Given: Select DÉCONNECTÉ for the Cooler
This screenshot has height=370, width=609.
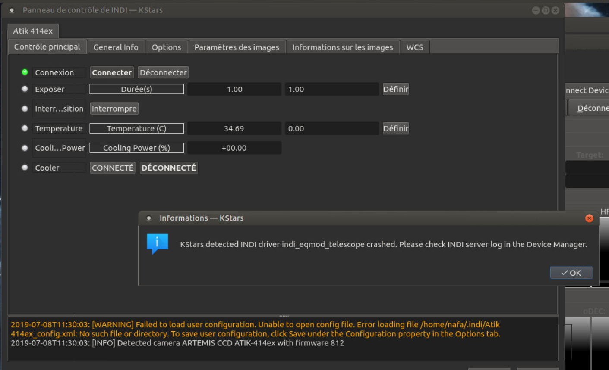Looking at the screenshot, I should (169, 168).
